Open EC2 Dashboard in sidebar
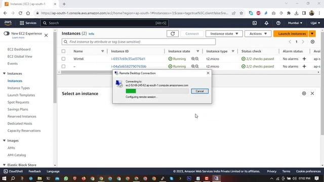This screenshot has height=182, width=324. [x=19, y=50]
